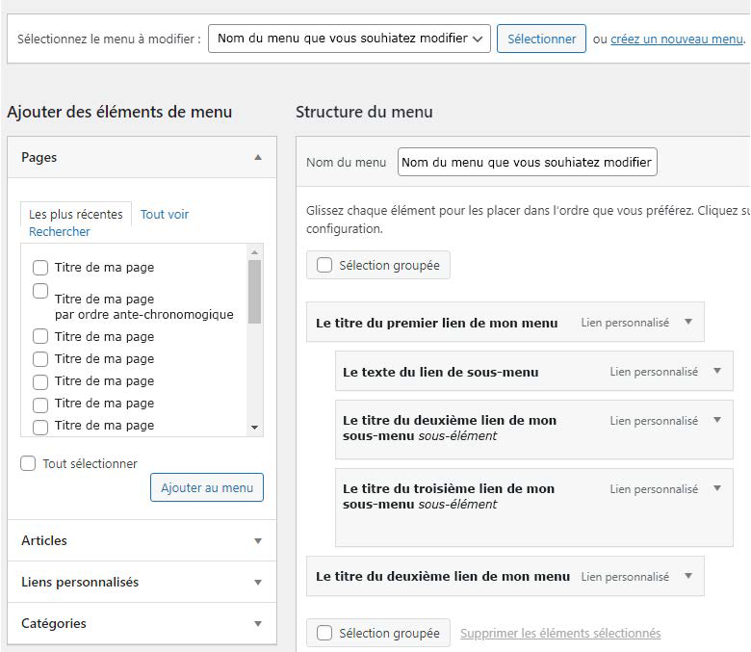Expand 'Le titre du deuxième lien de mon menu' arrow

[687, 576]
